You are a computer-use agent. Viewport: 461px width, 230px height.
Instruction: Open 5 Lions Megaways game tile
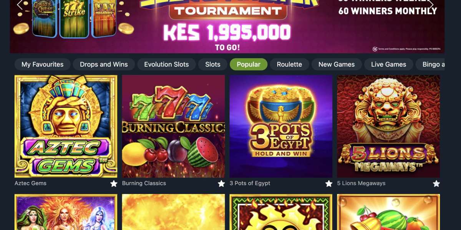[x=389, y=126]
